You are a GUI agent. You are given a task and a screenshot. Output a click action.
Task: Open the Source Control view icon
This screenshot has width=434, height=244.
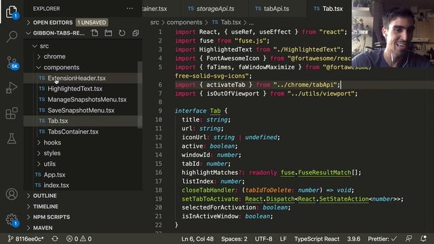(x=12, y=62)
